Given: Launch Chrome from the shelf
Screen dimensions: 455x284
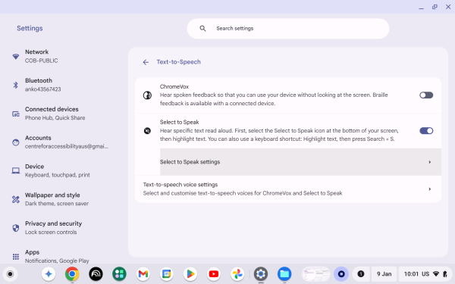Looking at the screenshot, I should (72, 274).
